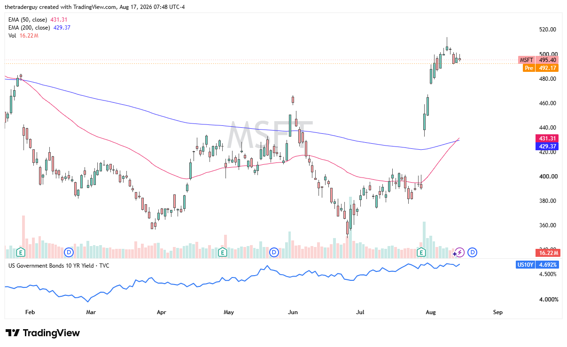567x347 pixels.
Task: Open the dividend D marker in late May
Action: [x=274, y=253]
